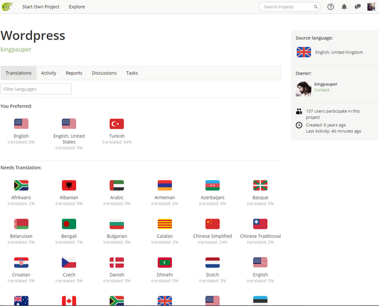Click the search magnifier icon
The height and width of the screenshot is (306, 379).
point(316,7)
